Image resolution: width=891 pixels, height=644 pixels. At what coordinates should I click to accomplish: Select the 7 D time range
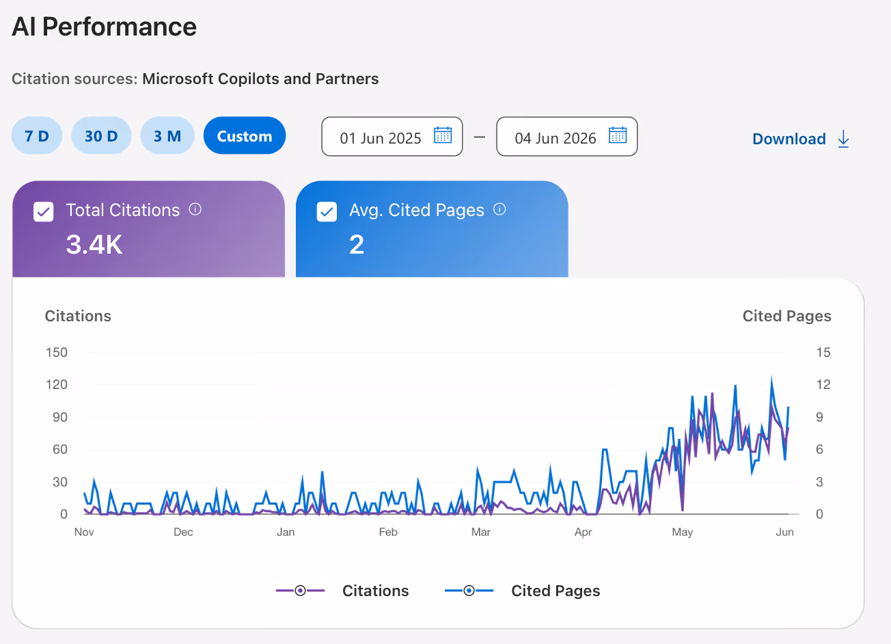pos(37,136)
